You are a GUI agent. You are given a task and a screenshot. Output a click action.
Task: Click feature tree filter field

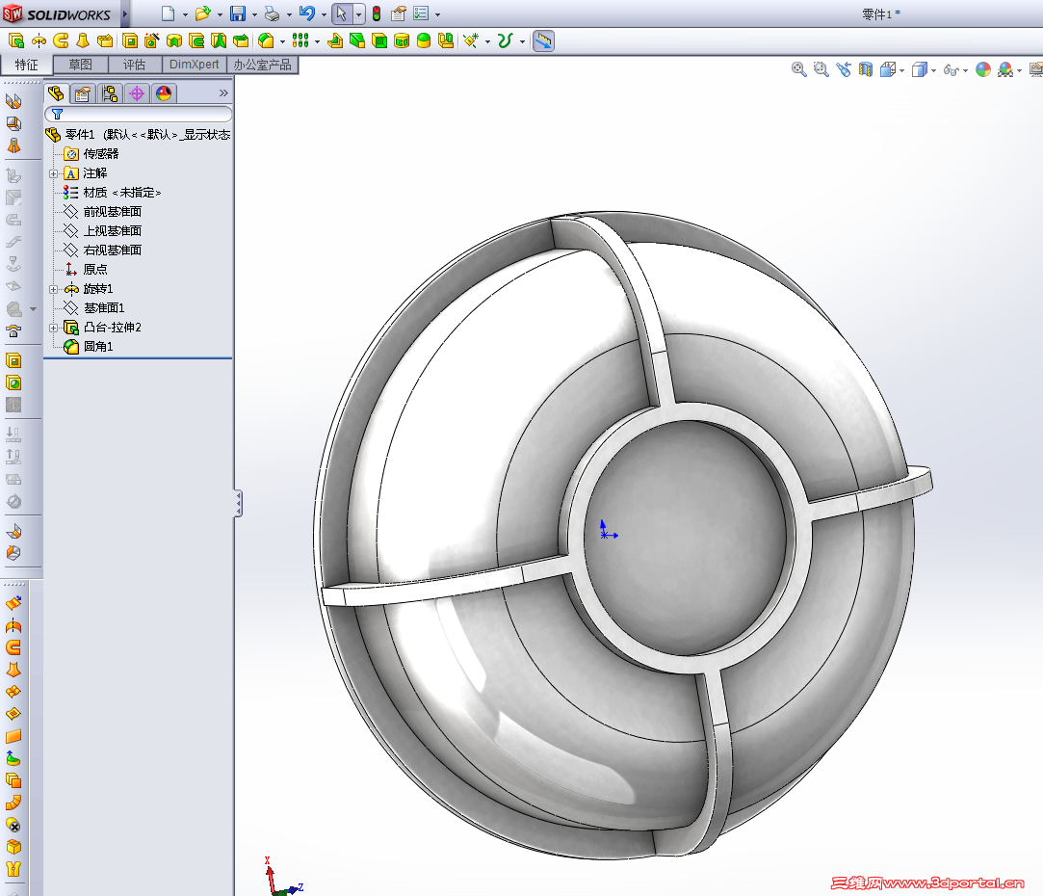pos(139,114)
